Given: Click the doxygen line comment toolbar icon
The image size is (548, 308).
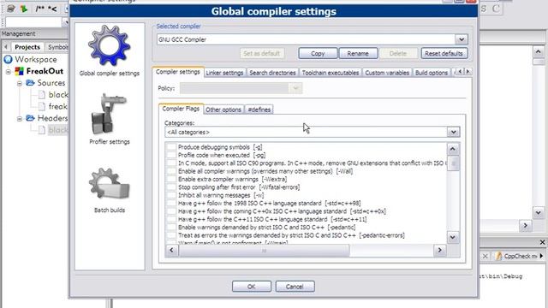Looking at the screenshot, I should click(x=52, y=9).
